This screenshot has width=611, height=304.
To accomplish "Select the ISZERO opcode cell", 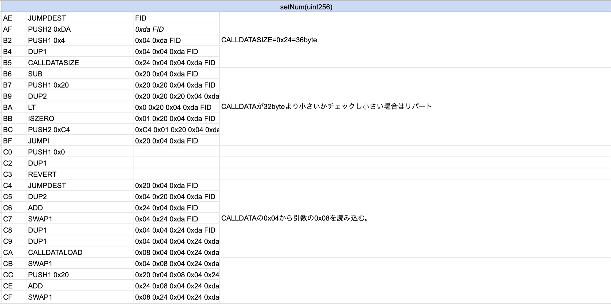I will click(79, 118).
